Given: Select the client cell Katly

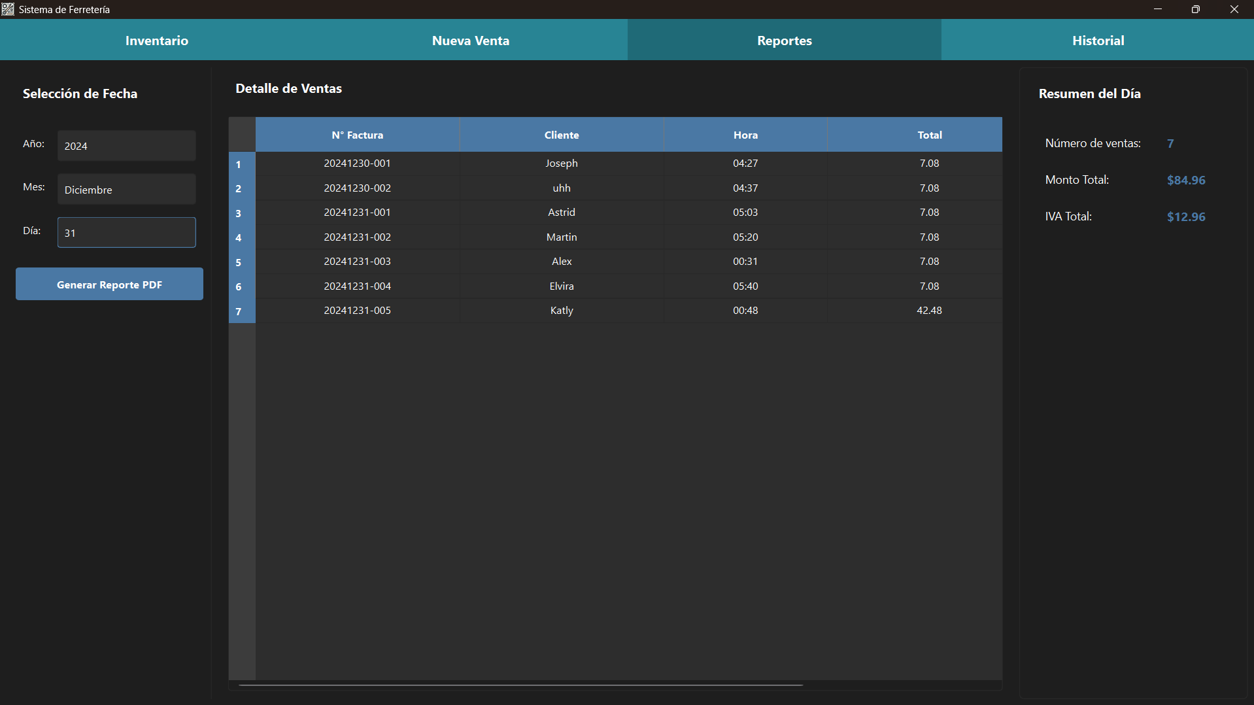Looking at the screenshot, I should click(x=562, y=311).
